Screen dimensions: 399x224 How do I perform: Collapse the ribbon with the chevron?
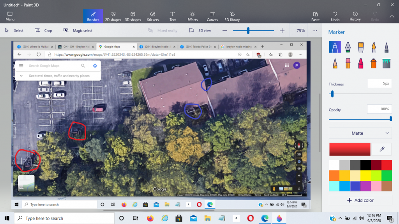point(392,16)
